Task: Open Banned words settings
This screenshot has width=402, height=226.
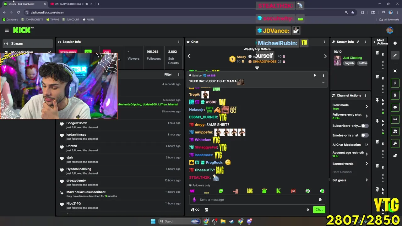Action: [350, 164]
